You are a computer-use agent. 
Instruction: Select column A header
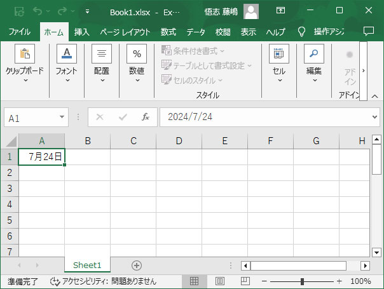[42, 141]
